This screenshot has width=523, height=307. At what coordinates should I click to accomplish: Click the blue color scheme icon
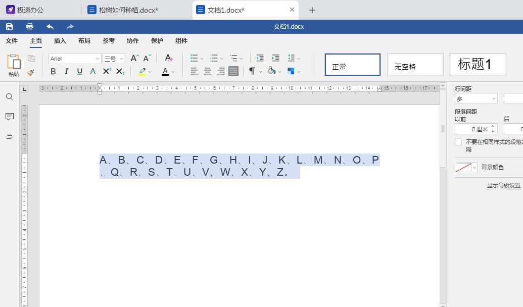pos(291,71)
